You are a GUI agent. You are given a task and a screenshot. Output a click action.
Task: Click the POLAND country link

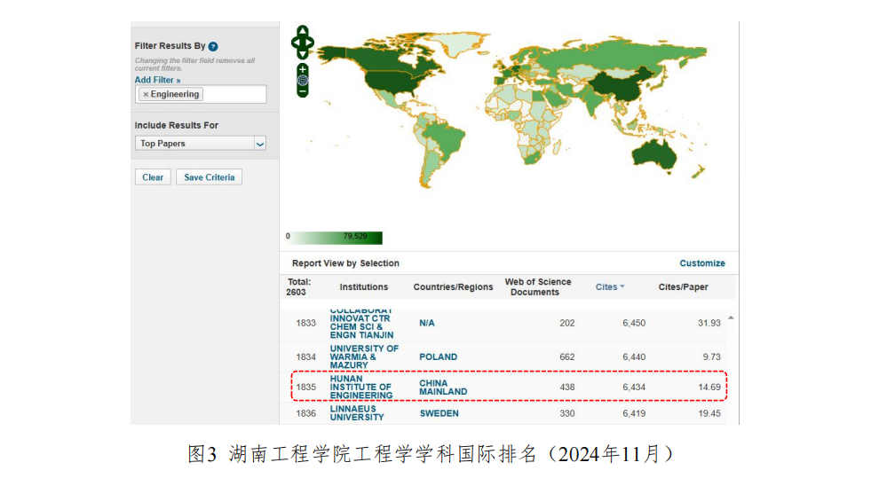coord(439,357)
